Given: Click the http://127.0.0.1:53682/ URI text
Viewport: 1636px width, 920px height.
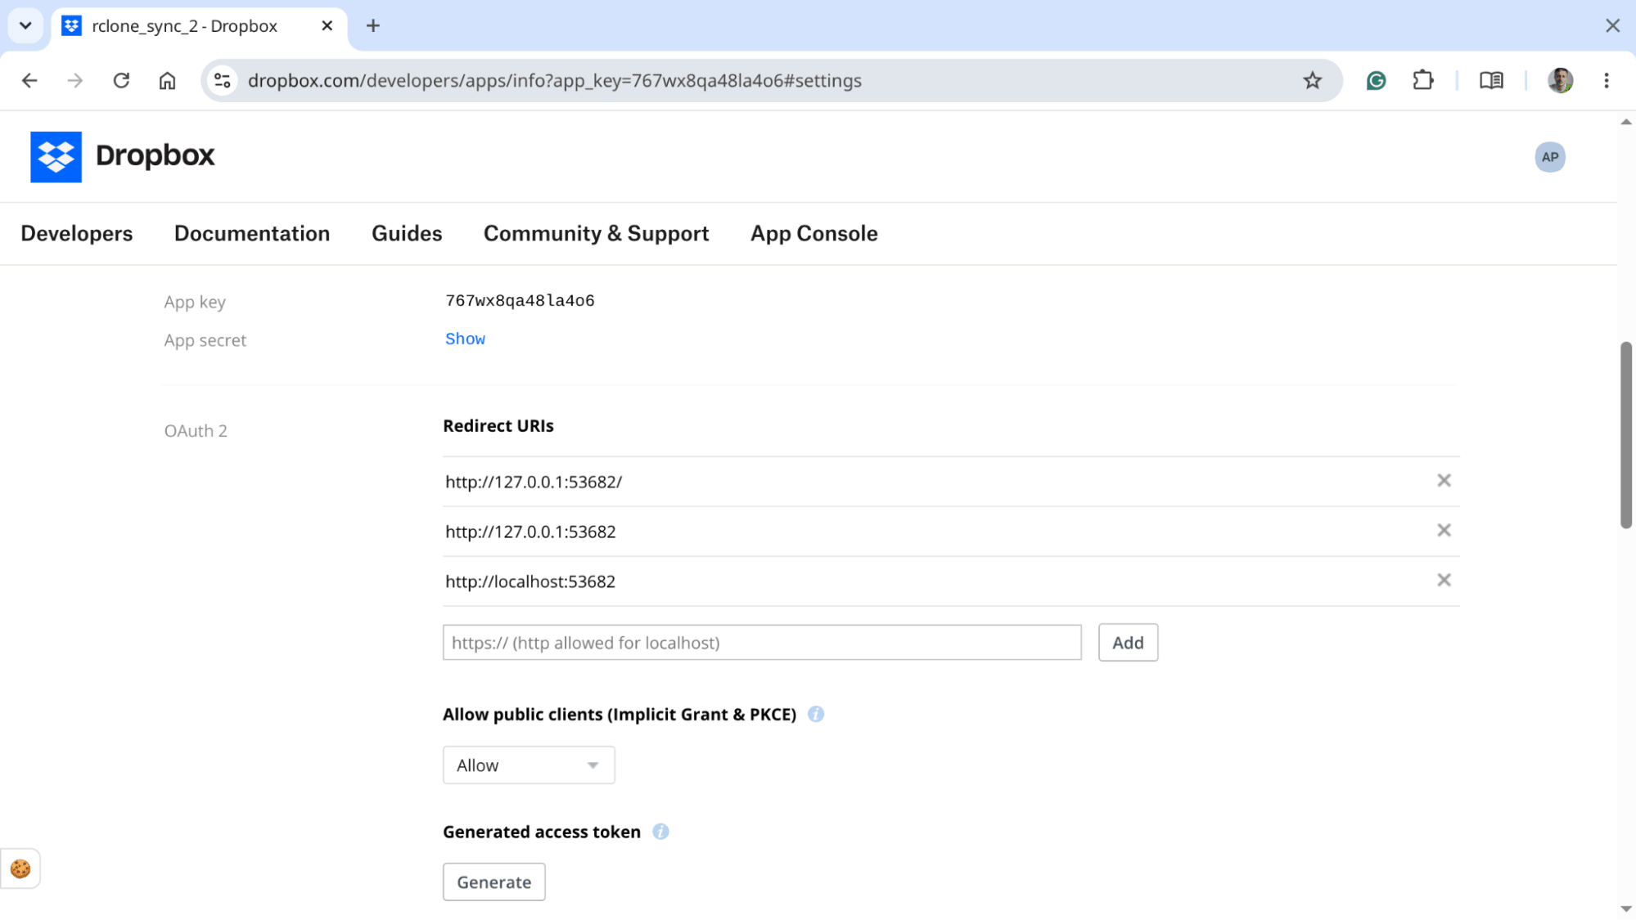Looking at the screenshot, I should point(534,482).
